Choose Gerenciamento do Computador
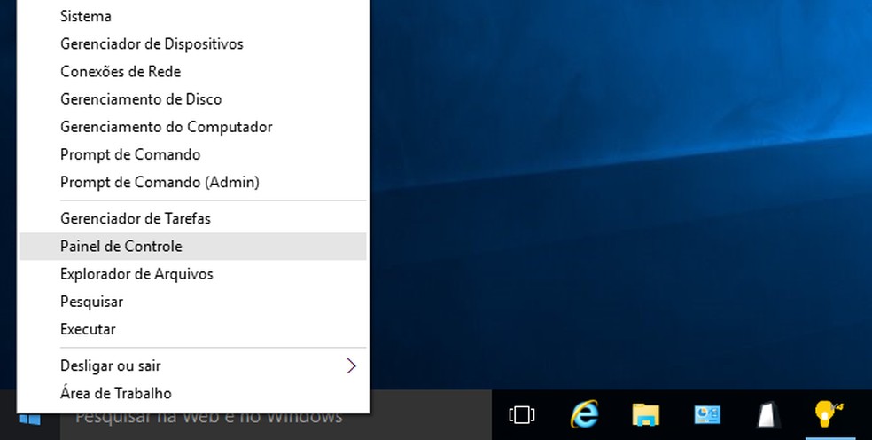872x440 pixels. click(x=192, y=127)
